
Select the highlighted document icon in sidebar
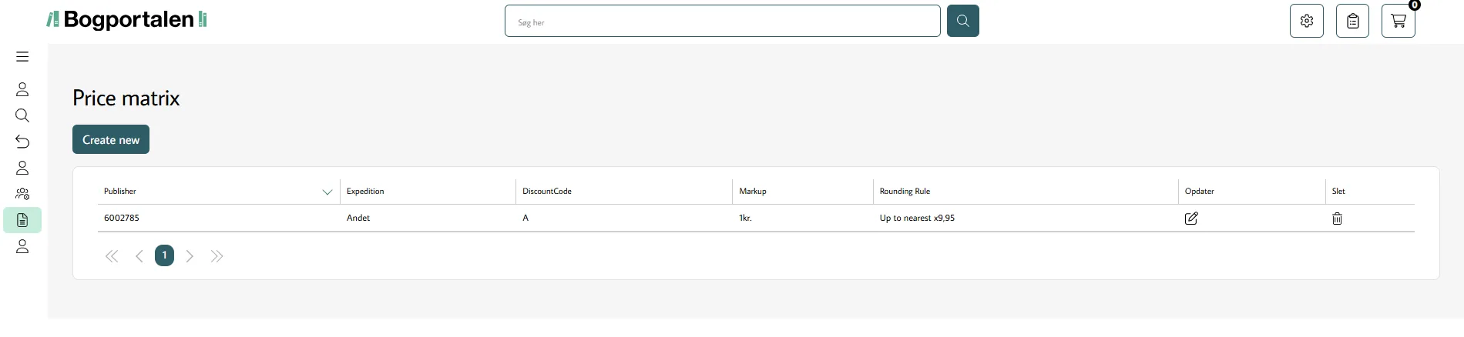coord(22,220)
